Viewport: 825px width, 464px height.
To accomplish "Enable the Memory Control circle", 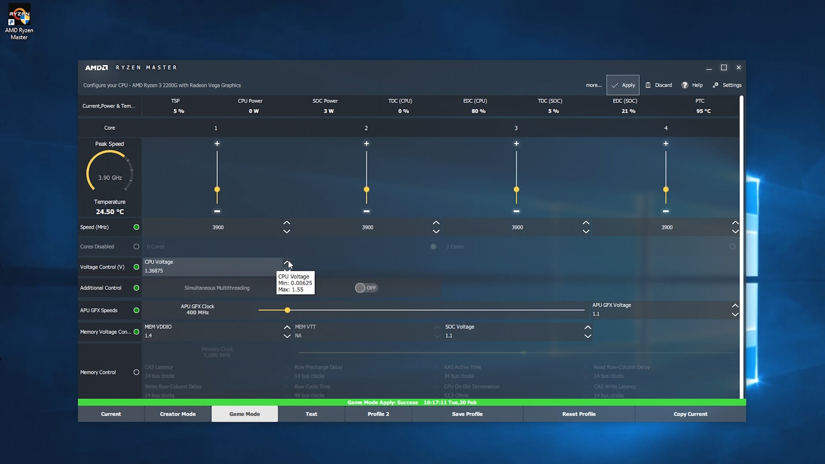I will pos(136,372).
